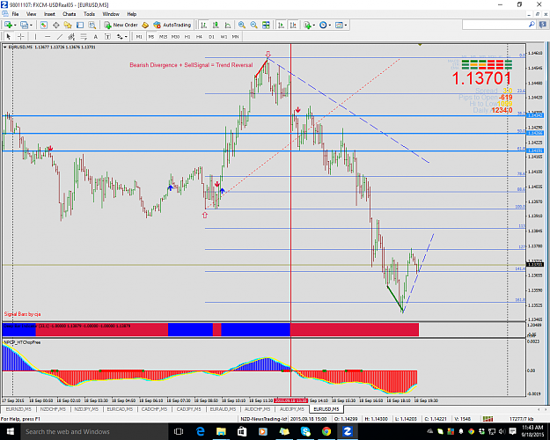Open Microsoft Edge from taskbar
550x440 pixels.
[201, 431]
